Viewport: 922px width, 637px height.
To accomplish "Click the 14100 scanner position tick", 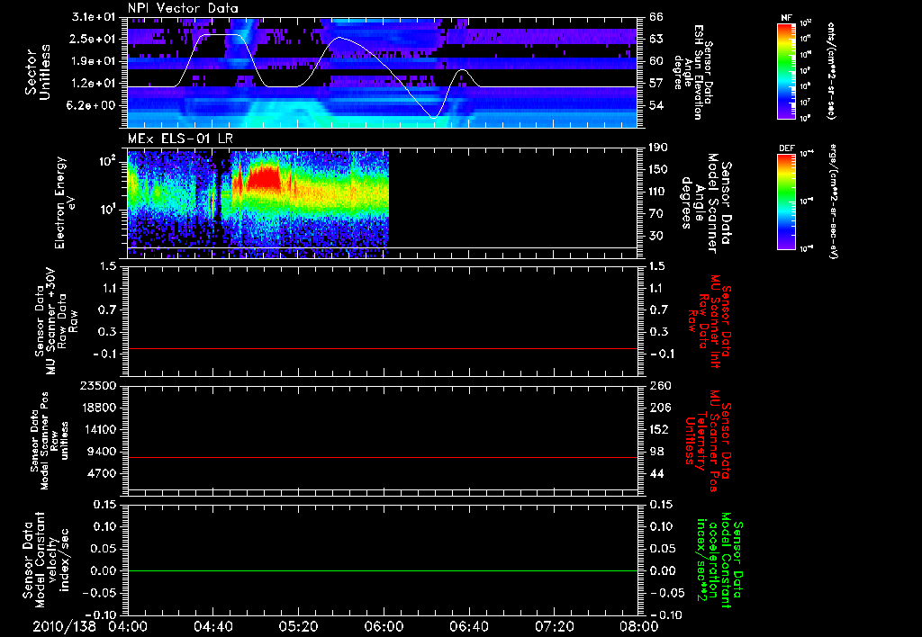I will pyautogui.click(x=98, y=429).
